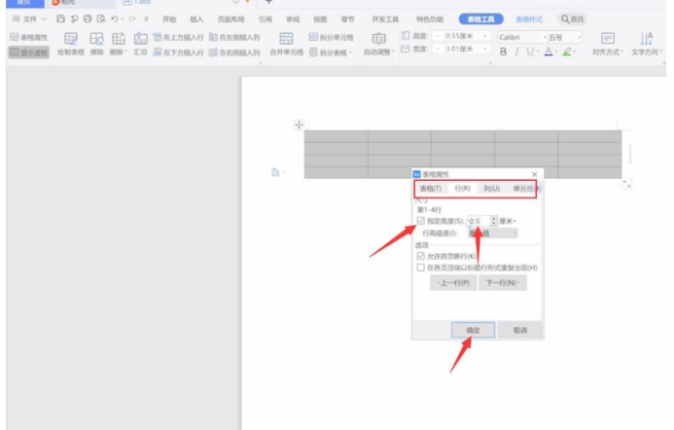This screenshot has height=430, width=674.
Task: Click the Redo arrow icon
Action: click(132, 18)
